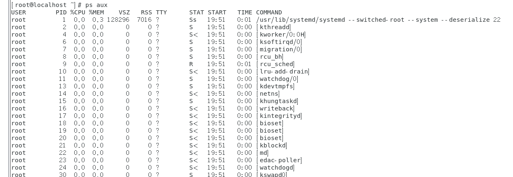The image size is (513, 177).
Task: Click the [kdevtmpfs] process name
Action: click(275, 86)
